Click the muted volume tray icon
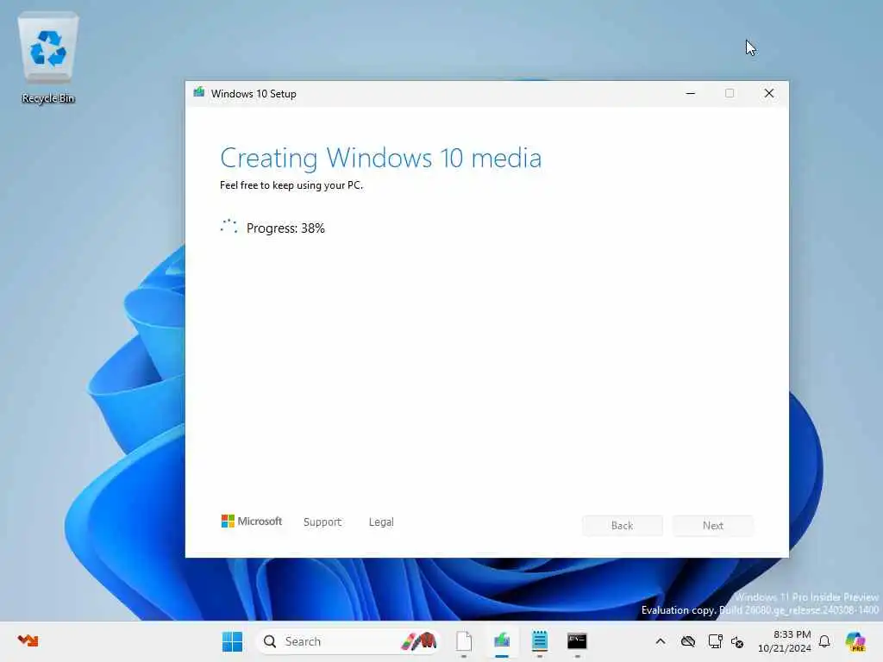 (x=737, y=641)
